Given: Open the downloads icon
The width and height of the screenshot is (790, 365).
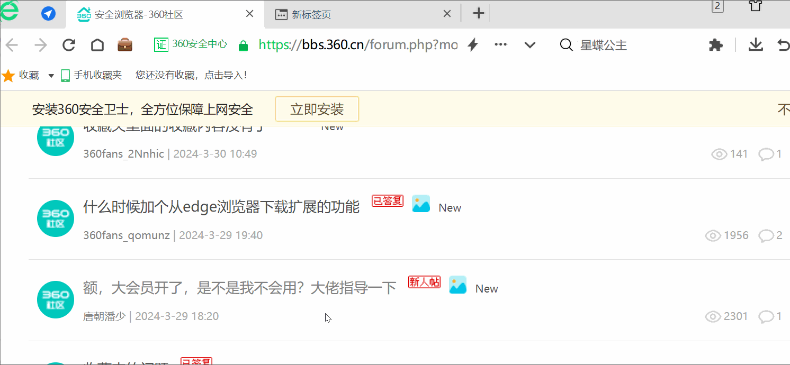Looking at the screenshot, I should click(756, 45).
